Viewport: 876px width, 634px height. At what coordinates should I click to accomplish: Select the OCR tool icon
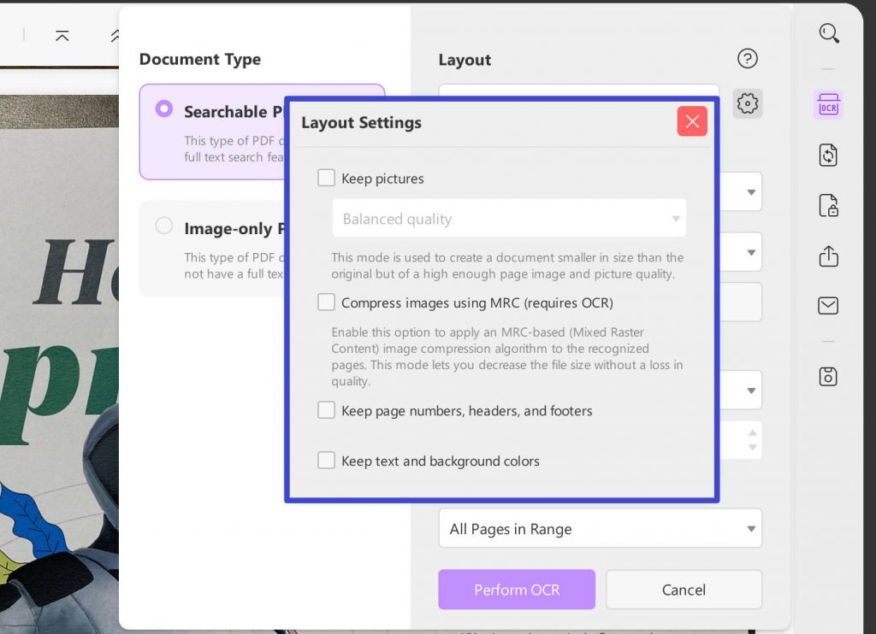point(828,104)
